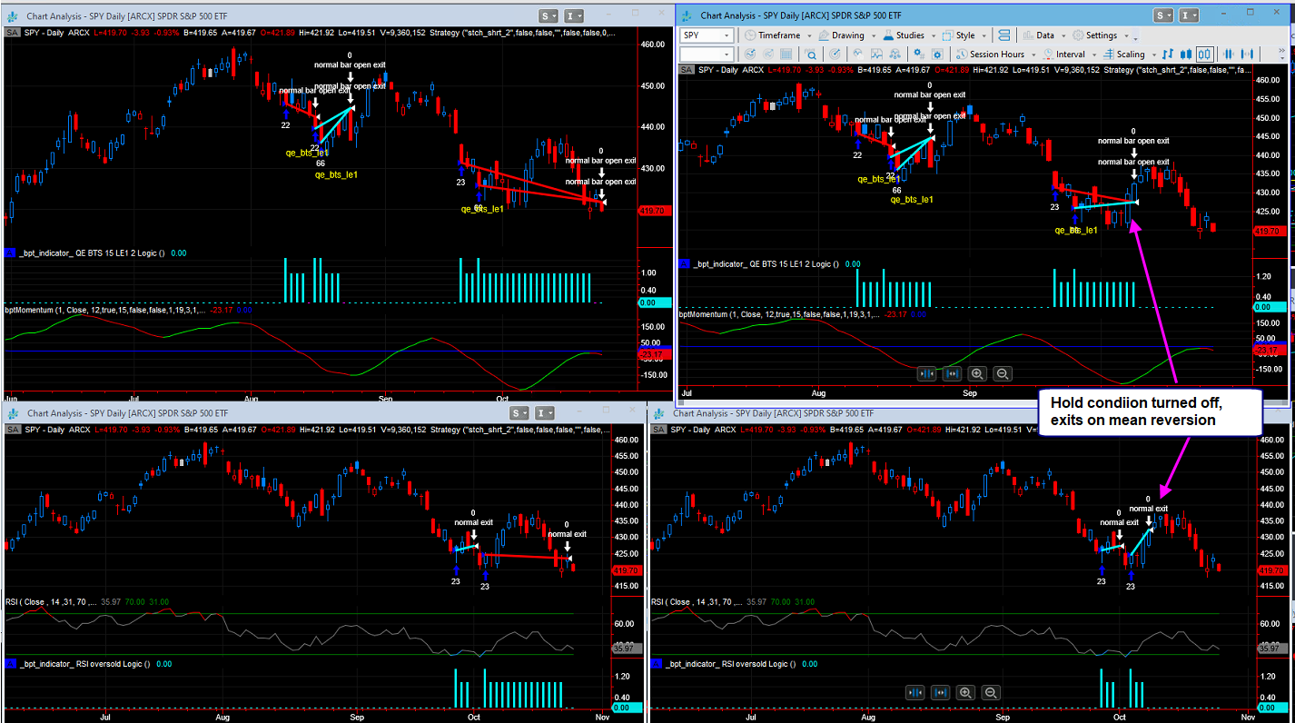Screen dimensions: 1295x723
Task: Zoom out on the bottom-right RSI chart
Action: coord(990,693)
